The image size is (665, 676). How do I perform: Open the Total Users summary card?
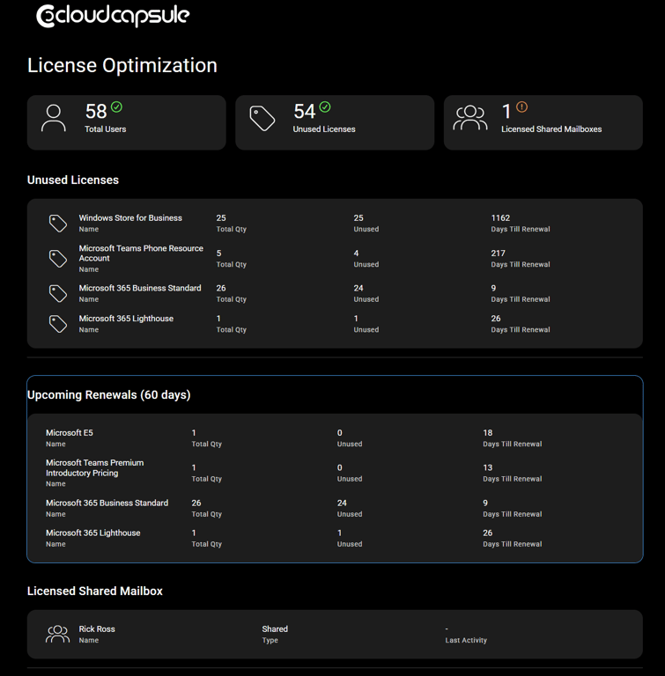[126, 122]
